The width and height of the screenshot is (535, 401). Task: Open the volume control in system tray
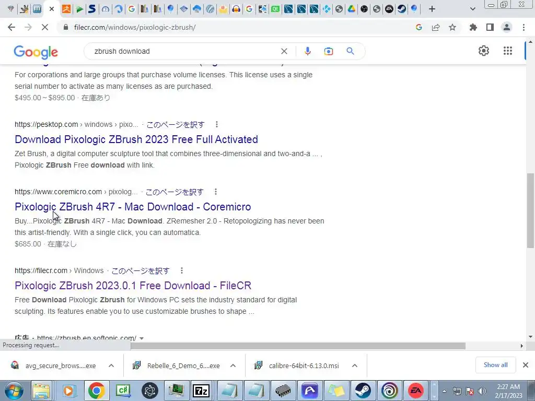[482, 391]
